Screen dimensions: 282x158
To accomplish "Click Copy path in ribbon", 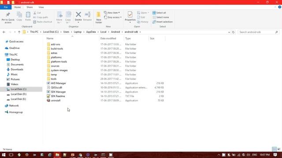I will click(x=41, y=17).
